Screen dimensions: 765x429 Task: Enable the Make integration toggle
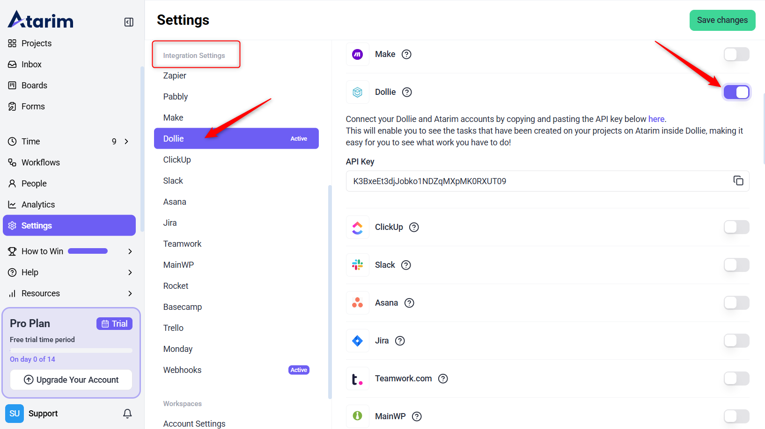[x=736, y=54]
